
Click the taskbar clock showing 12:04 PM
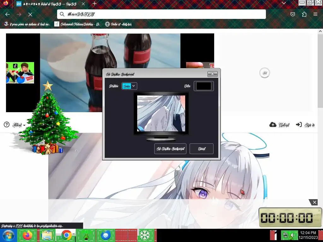tap(308, 235)
